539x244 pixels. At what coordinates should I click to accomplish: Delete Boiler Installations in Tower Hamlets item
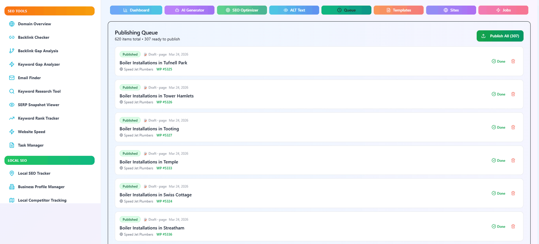(x=513, y=94)
